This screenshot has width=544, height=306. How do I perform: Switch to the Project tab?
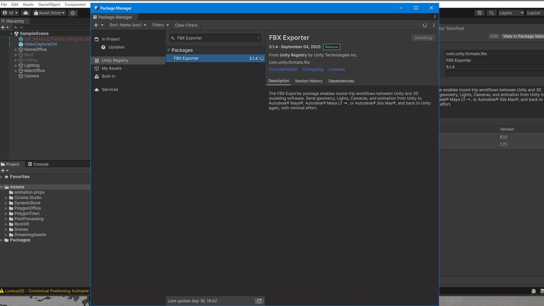pyautogui.click(x=10, y=164)
